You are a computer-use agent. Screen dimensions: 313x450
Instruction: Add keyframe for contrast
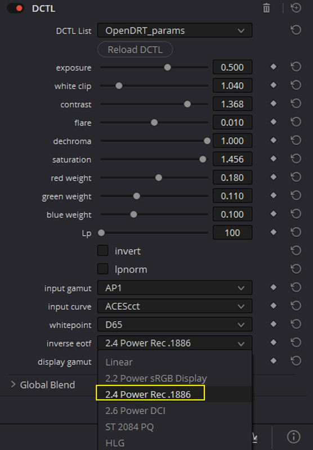[274, 103]
